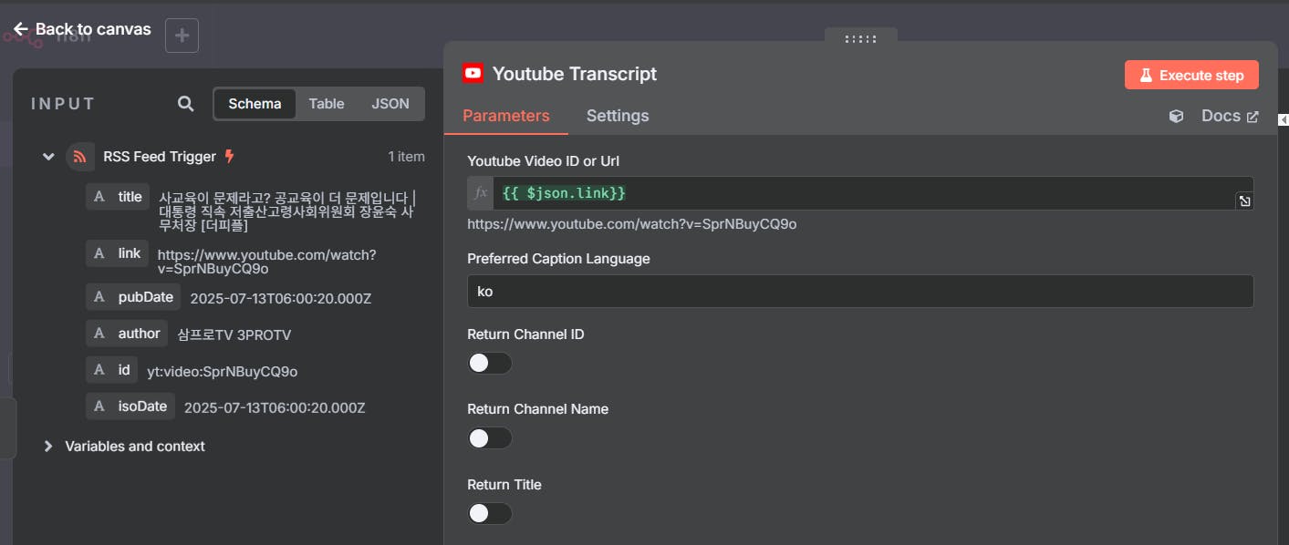Select the pubDate field pill
1289x545 pixels.
pos(133,297)
